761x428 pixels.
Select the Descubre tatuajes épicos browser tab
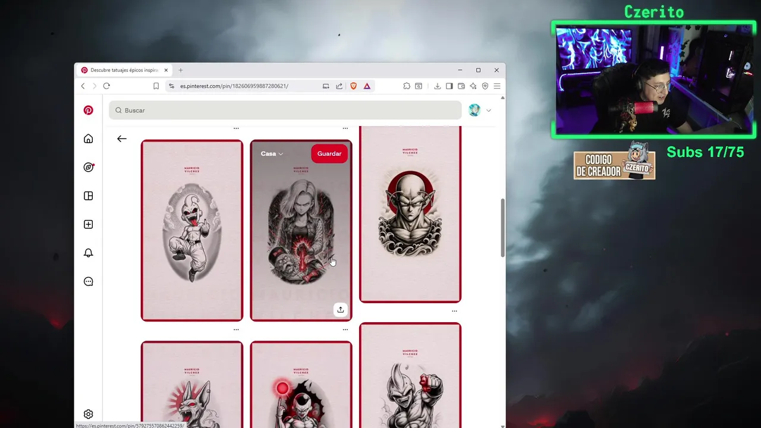click(124, 70)
